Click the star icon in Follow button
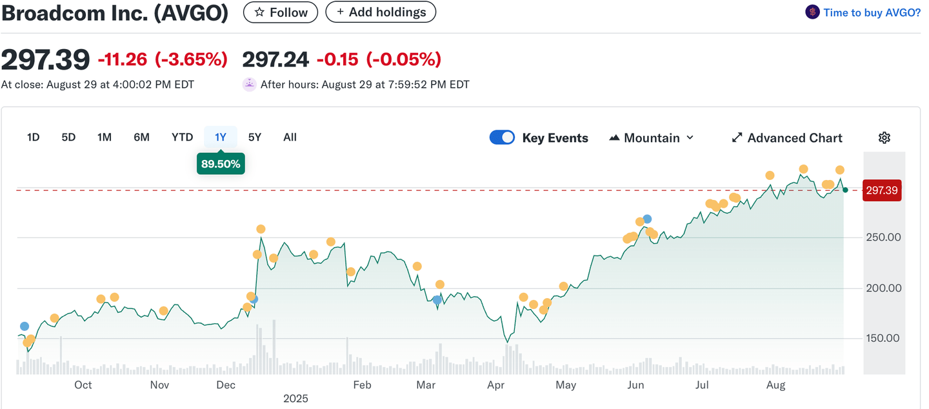The width and height of the screenshot is (929, 409). (259, 12)
